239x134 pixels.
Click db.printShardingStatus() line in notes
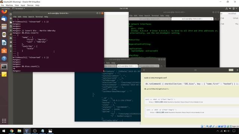(x=156, y=89)
